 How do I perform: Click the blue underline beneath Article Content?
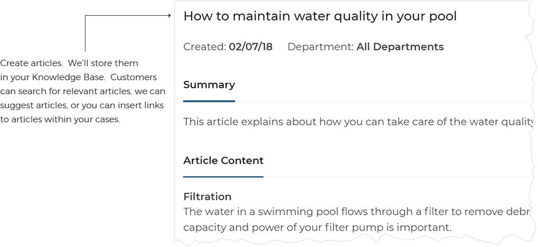click(224, 177)
